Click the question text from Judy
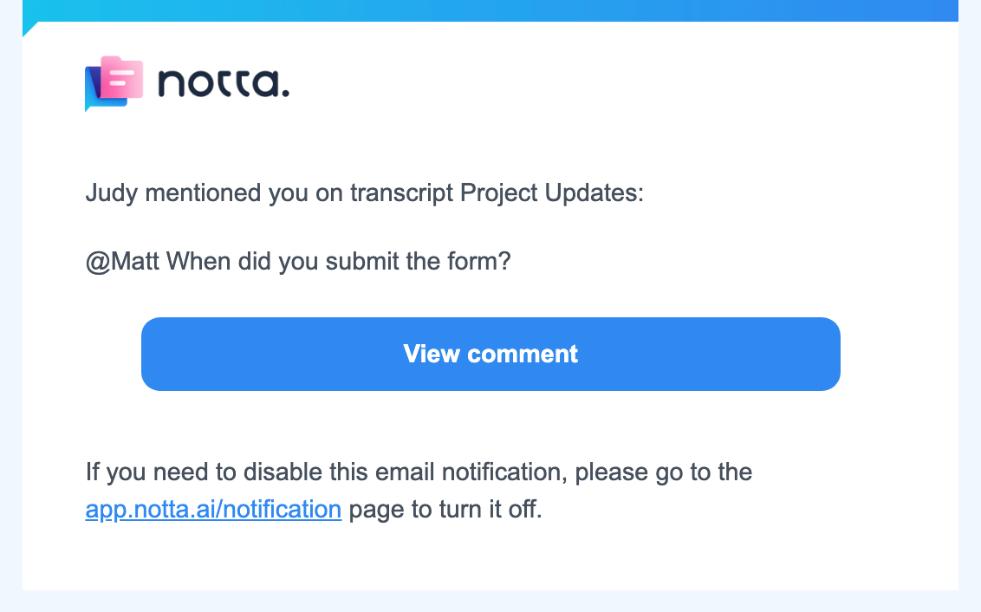Screen dimensions: 981x612 click(x=297, y=261)
